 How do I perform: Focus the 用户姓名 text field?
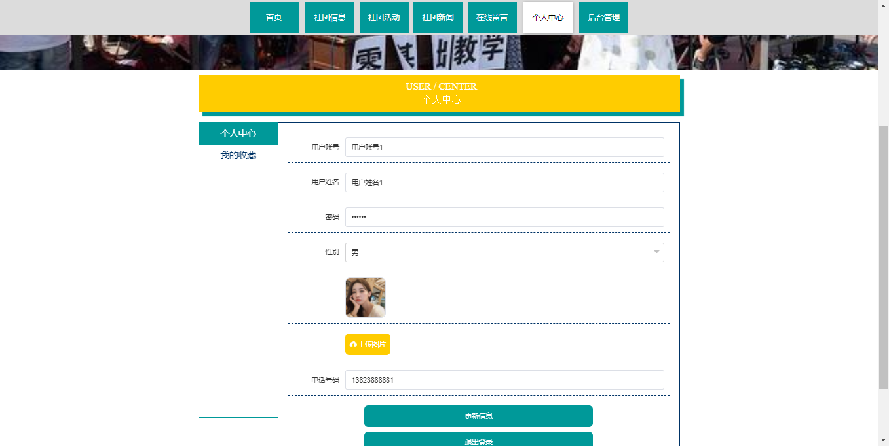pos(504,182)
